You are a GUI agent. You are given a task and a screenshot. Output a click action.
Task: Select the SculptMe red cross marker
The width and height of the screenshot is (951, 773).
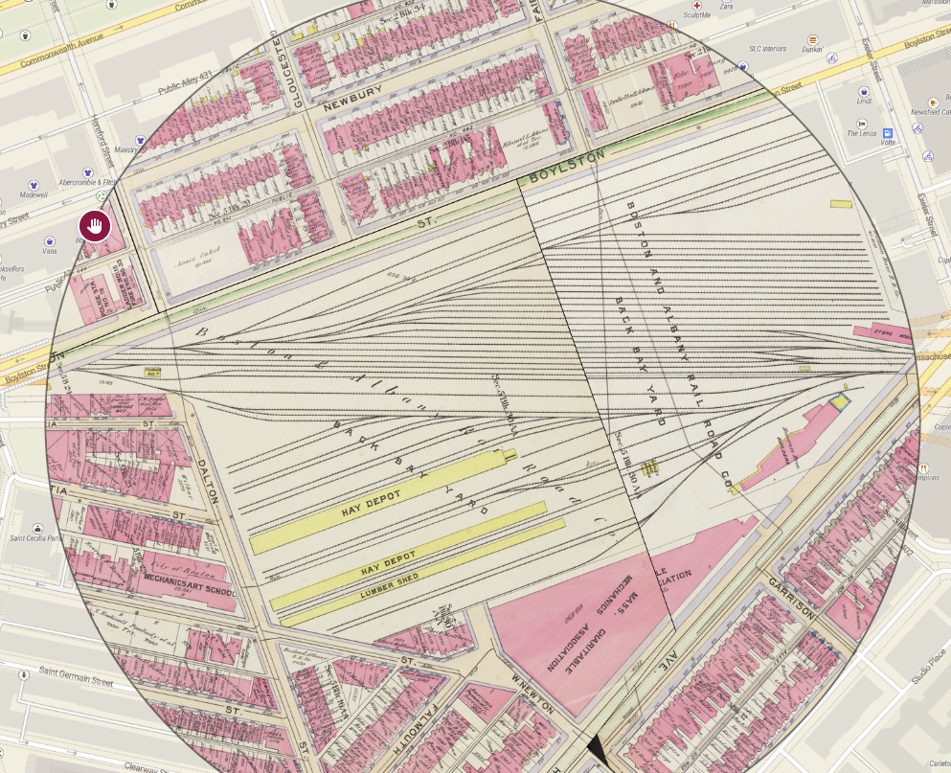coord(697,7)
